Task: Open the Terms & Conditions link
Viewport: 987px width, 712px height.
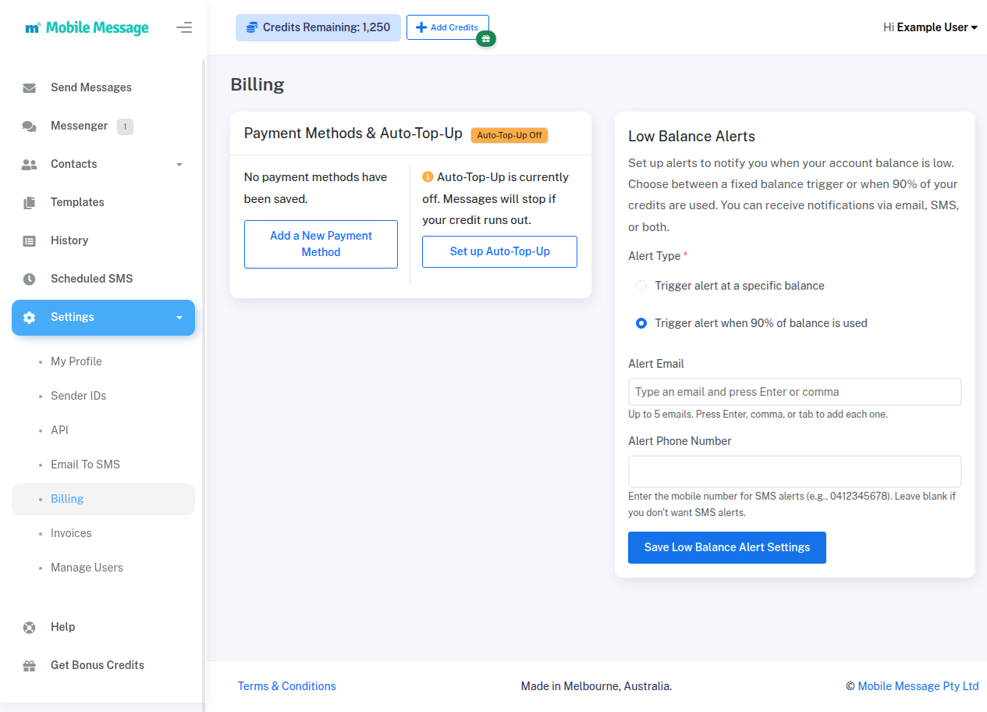Action: pyautogui.click(x=286, y=686)
